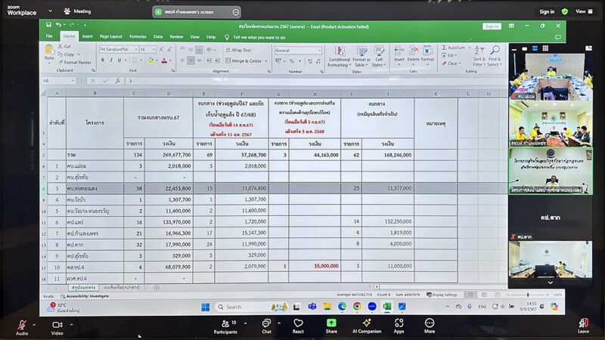
Task: Click the Conditional Formatting icon
Action: tap(339, 54)
